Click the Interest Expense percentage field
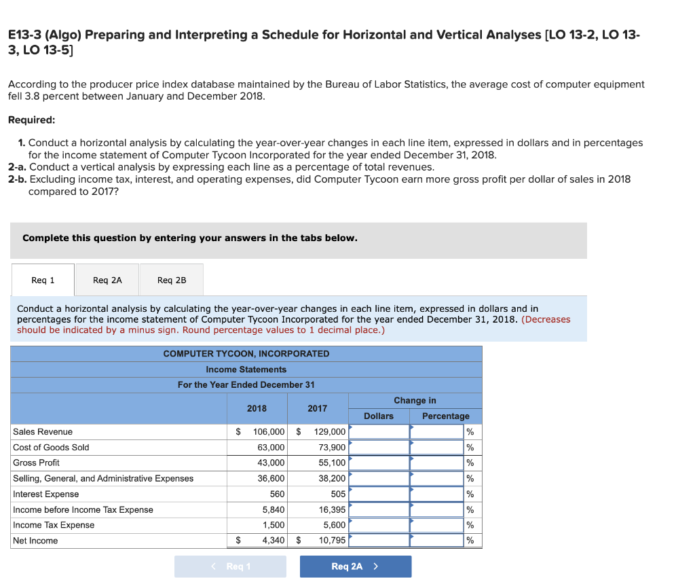 pyautogui.click(x=441, y=494)
